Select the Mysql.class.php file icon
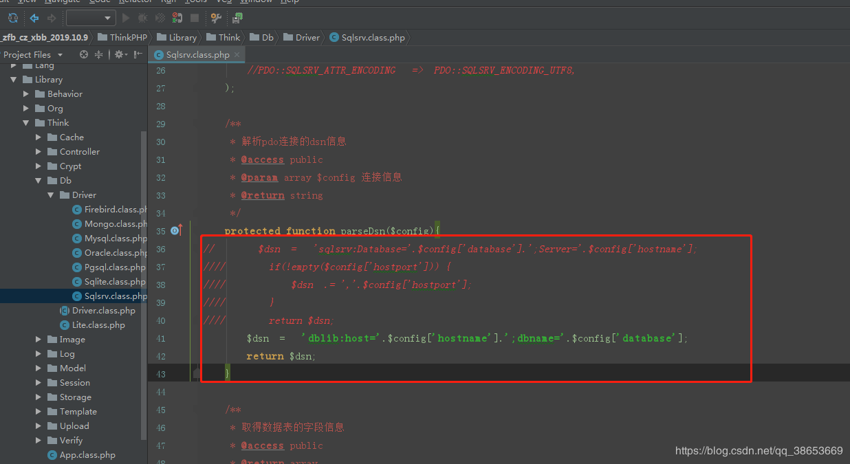 (x=78, y=239)
